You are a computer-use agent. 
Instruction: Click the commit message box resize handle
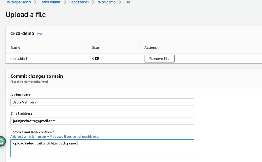(x=193, y=155)
